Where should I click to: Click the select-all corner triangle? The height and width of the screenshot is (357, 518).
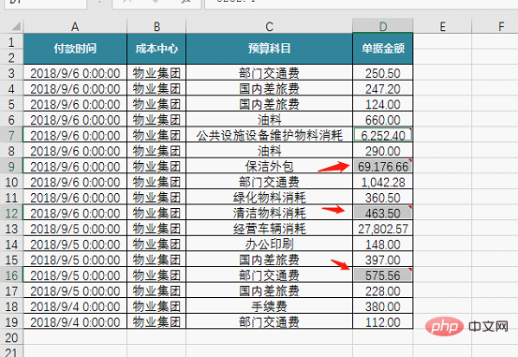tap(16, 26)
